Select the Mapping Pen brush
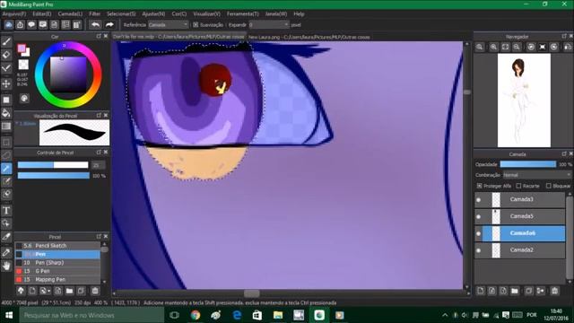Image resolution: width=574 pixels, height=323 pixels. tap(57, 279)
